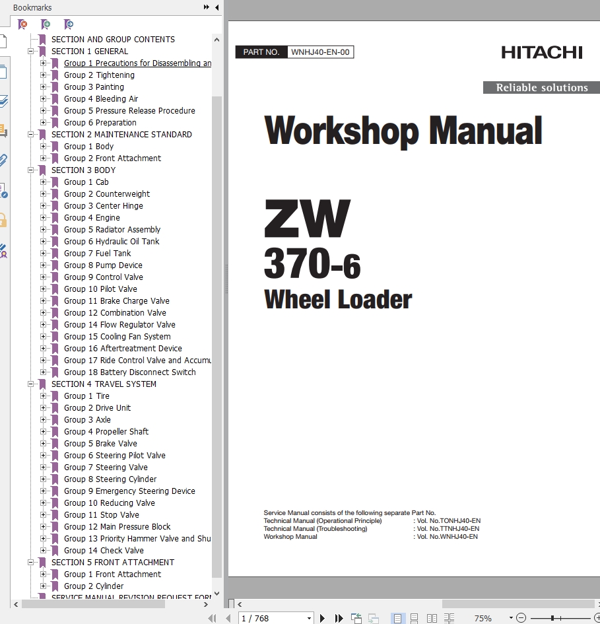This screenshot has height=624, width=600.
Task: Zoom in with the plus button
Action: pyautogui.click(x=597, y=618)
